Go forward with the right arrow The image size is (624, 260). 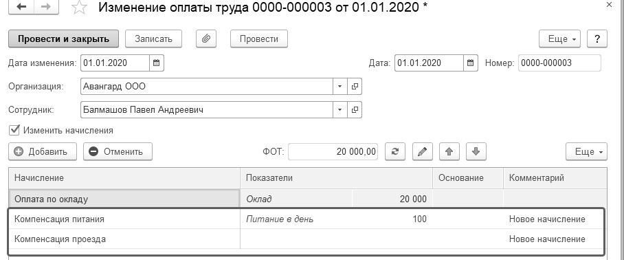(x=46, y=7)
